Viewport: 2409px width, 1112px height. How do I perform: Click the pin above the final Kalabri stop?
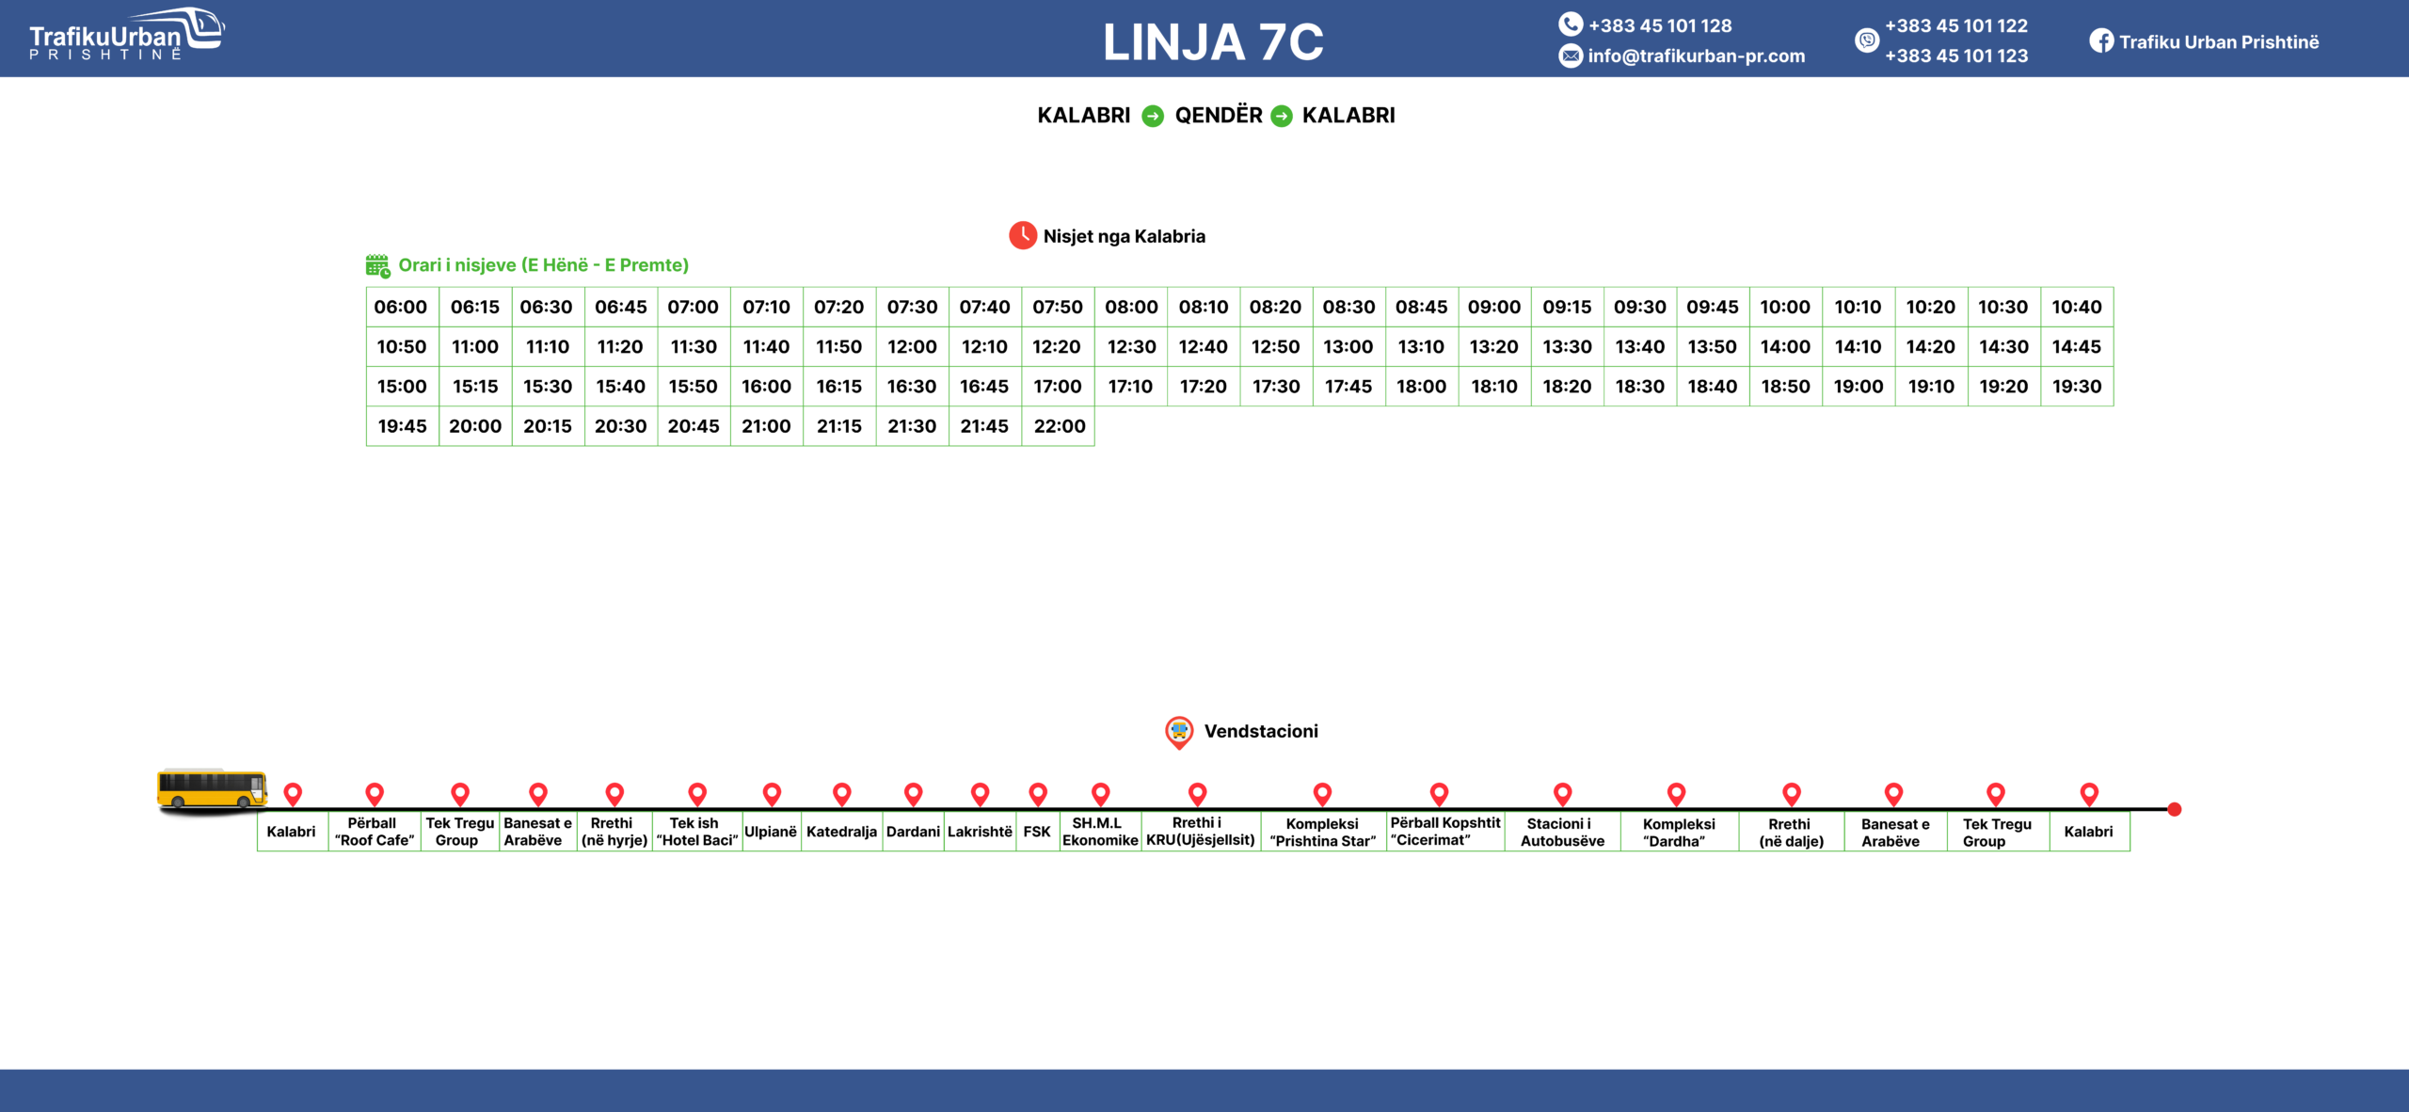click(2089, 794)
